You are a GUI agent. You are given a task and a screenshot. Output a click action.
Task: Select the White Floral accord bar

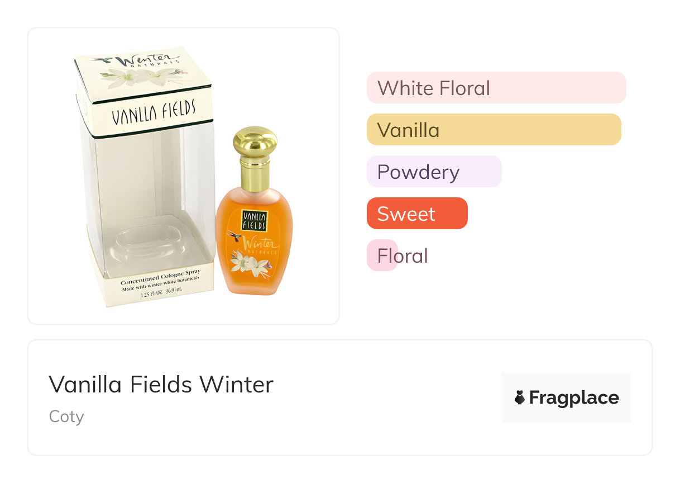pyautogui.click(x=496, y=88)
